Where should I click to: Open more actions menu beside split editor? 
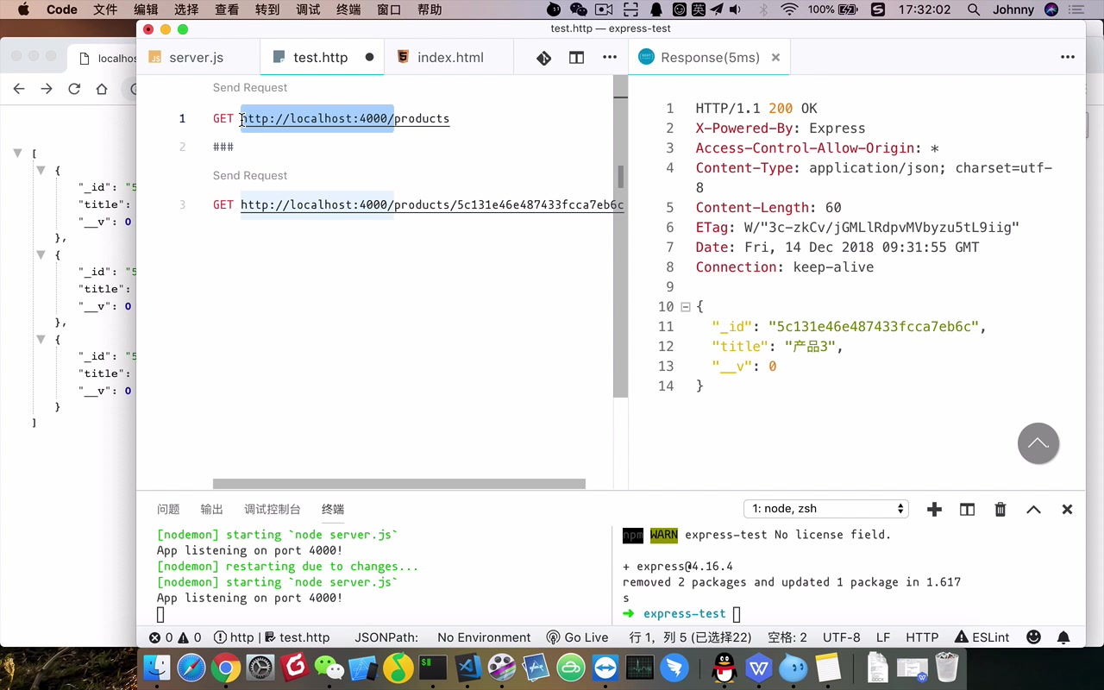tap(610, 58)
